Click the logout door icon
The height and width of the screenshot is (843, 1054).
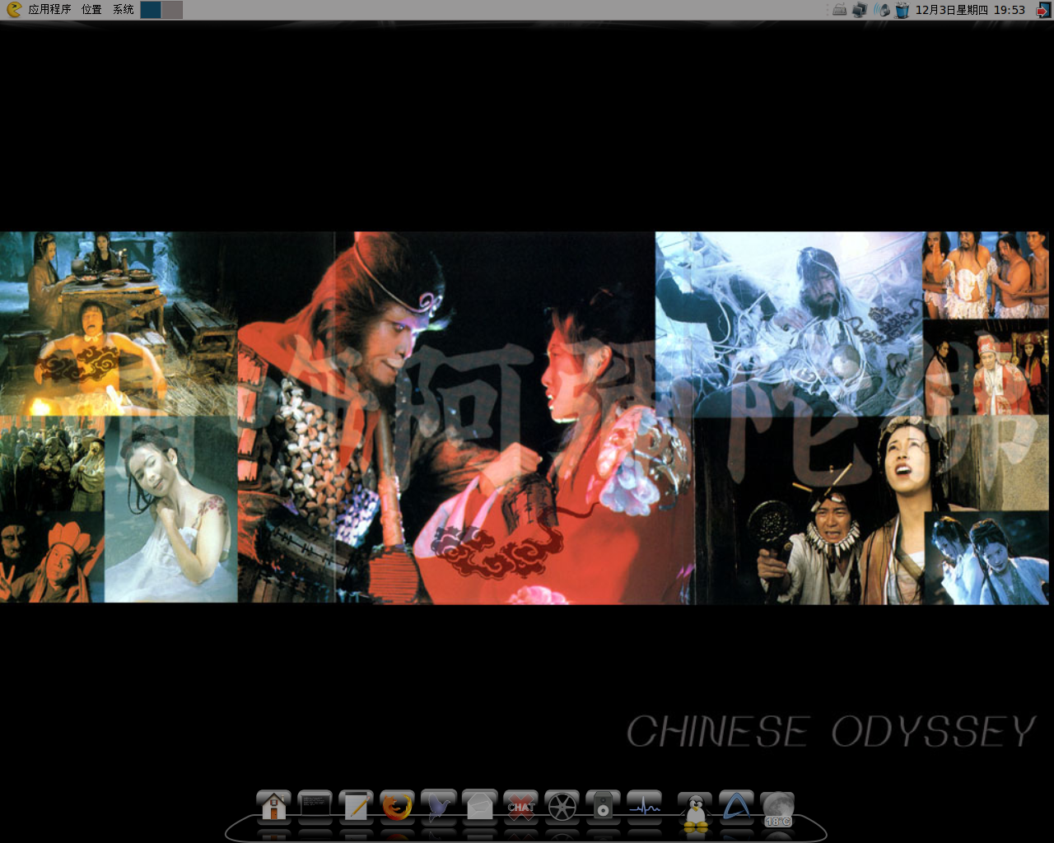coord(1043,10)
